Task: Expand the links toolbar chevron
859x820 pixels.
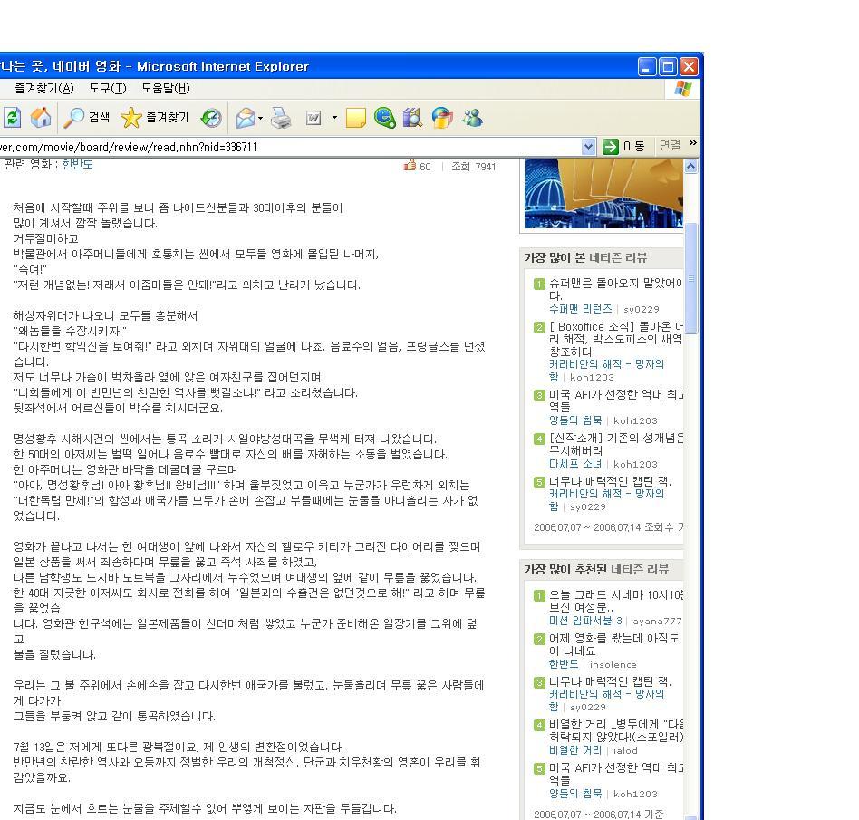Action: (693, 142)
